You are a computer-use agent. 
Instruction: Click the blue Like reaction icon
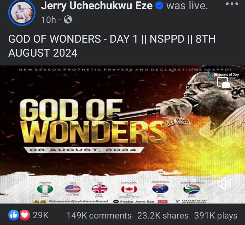point(13,215)
